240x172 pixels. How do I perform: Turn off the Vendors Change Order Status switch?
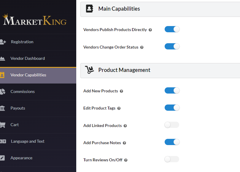(172, 46)
